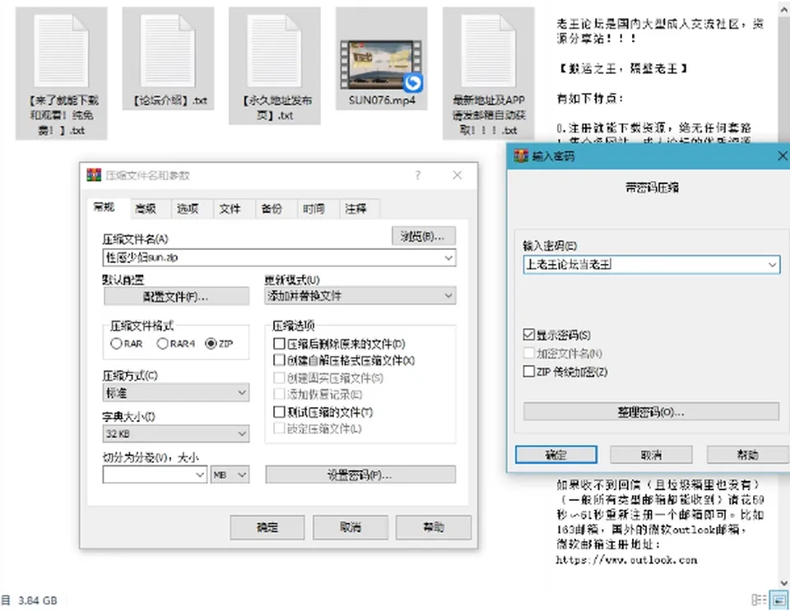Switch to large icons view in status bar
The height and width of the screenshot is (611, 790).
pyautogui.click(x=779, y=600)
